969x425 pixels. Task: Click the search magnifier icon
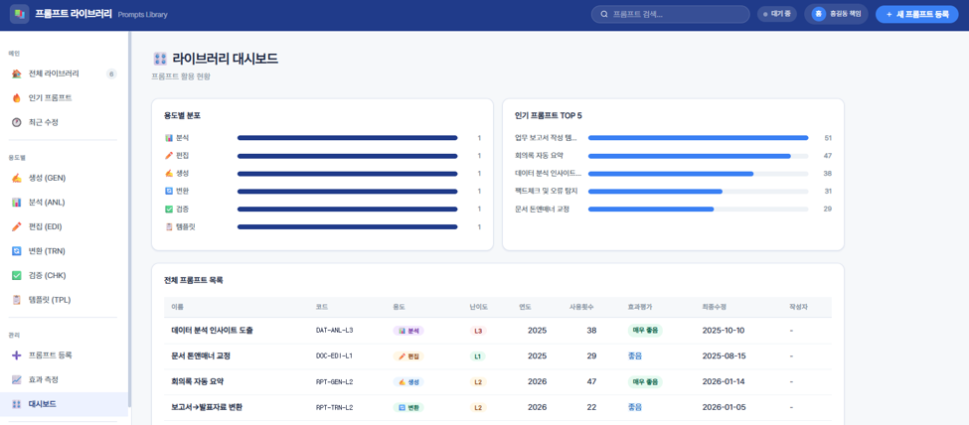tap(603, 14)
